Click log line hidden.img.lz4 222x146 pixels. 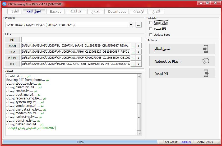pos(25,124)
